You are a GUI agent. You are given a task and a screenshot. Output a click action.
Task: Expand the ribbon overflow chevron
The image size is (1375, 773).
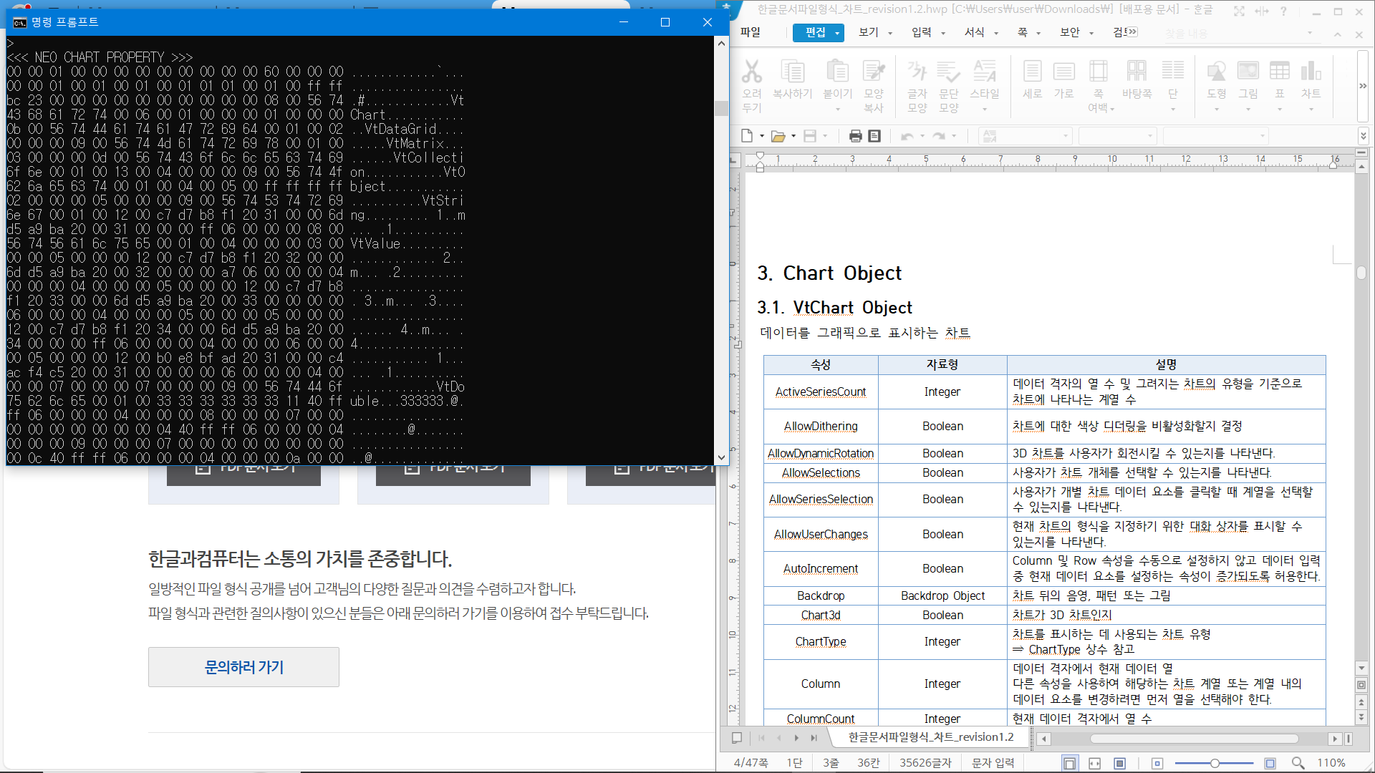(x=1363, y=86)
